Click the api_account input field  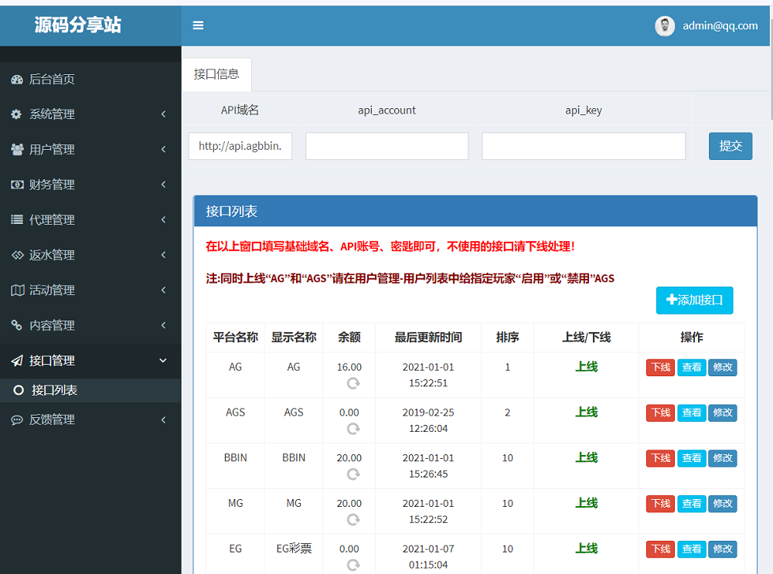pyautogui.click(x=386, y=146)
